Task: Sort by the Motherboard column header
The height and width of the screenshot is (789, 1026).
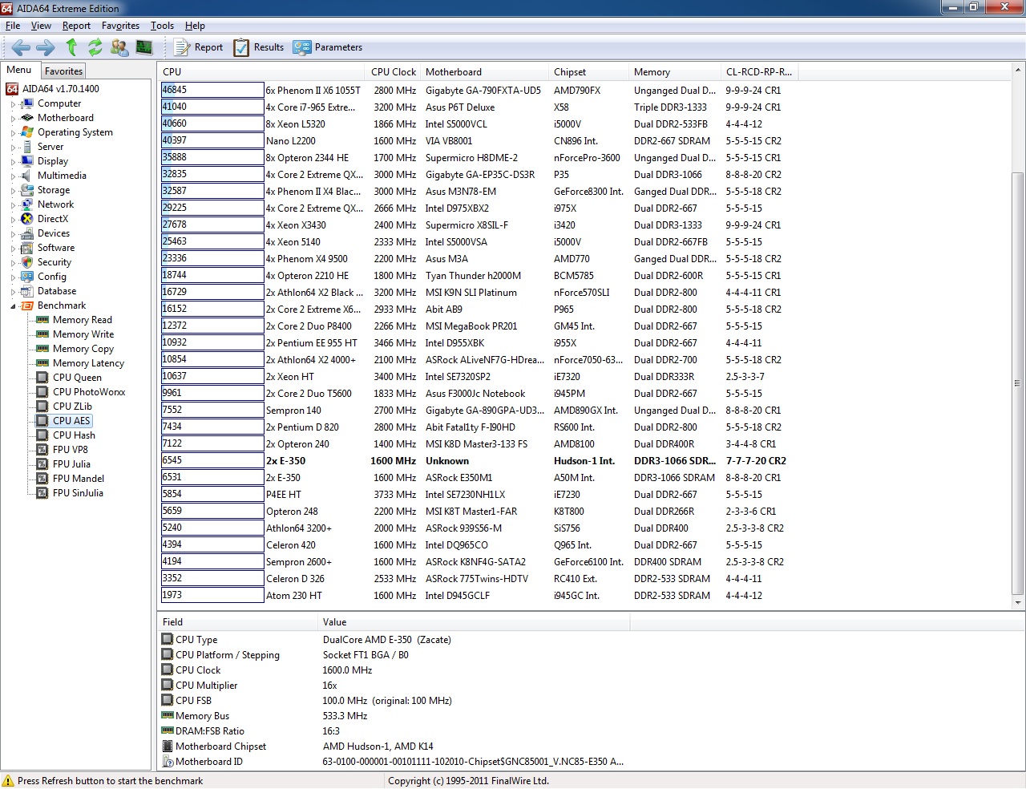Action: (485, 72)
